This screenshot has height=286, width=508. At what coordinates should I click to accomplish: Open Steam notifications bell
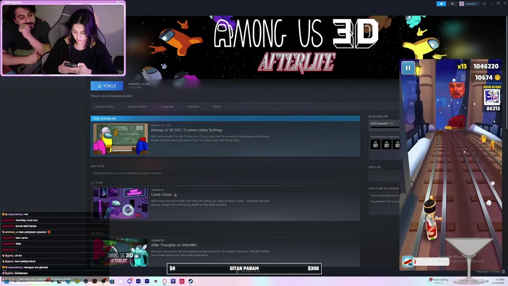click(x=452, y=4)
